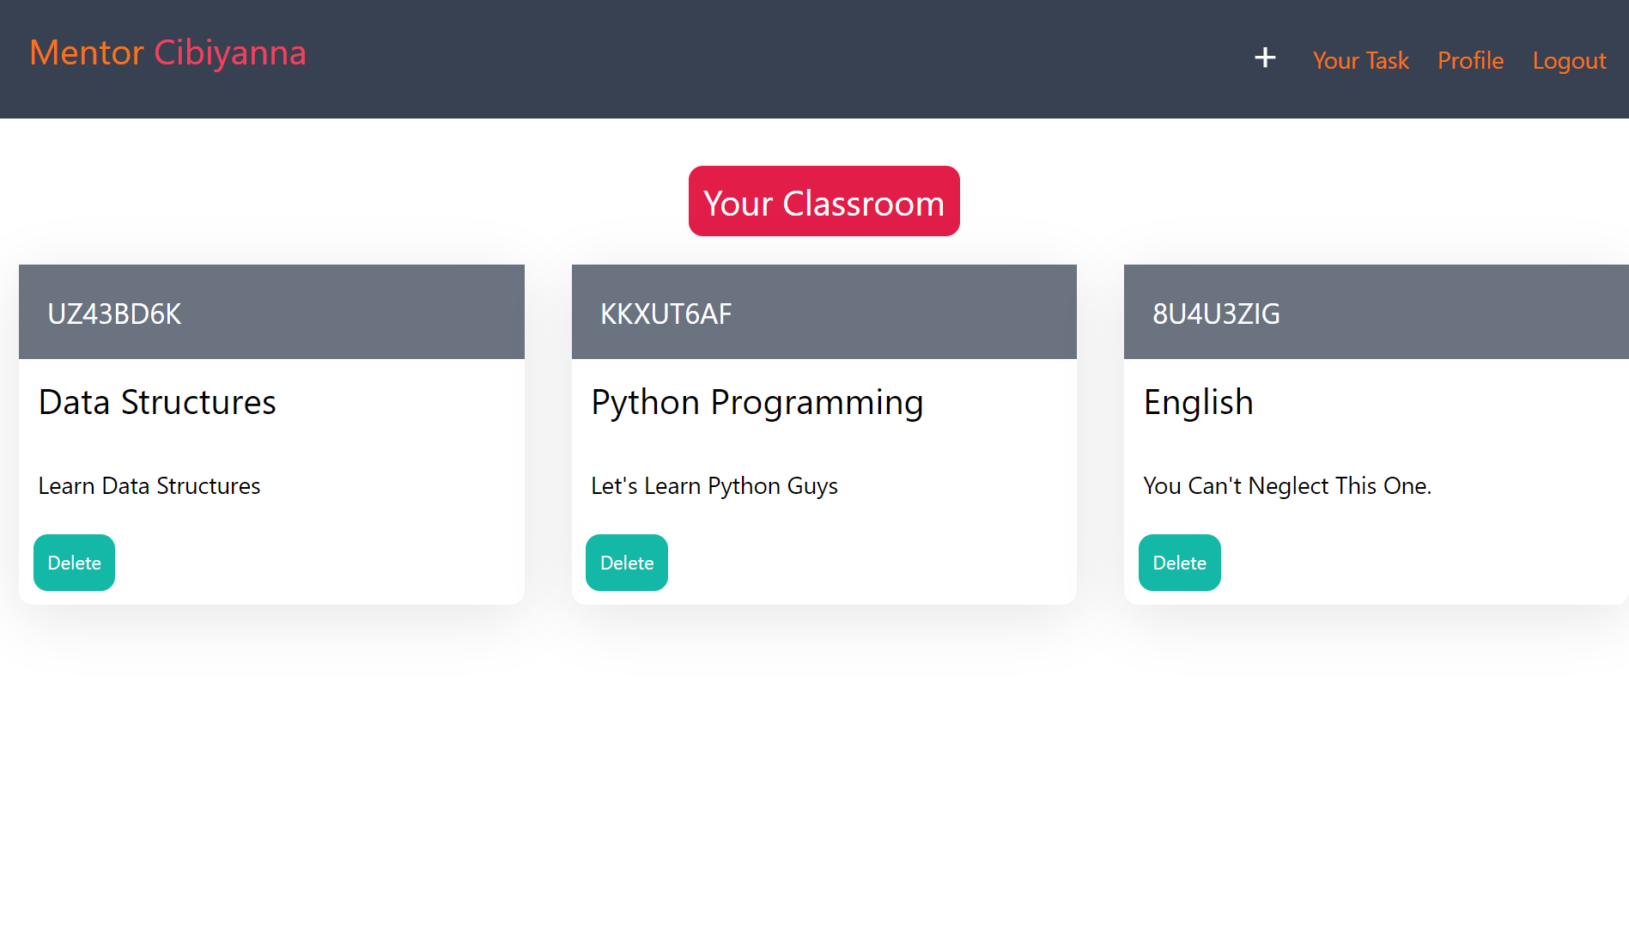The height and width of the screenshot is (926, 1629).
Task: Open the Data Structures classroom title
Action: [x=157, y=402]
